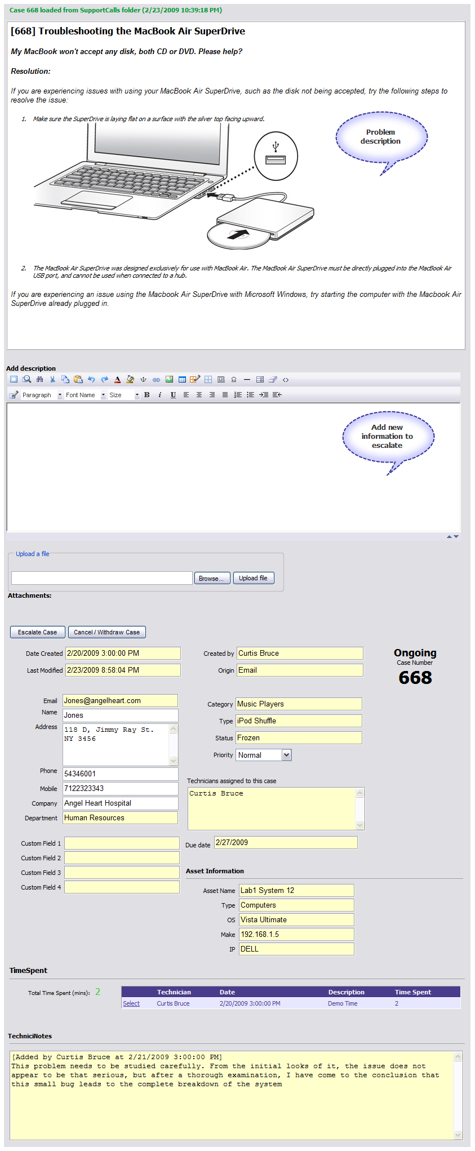Viewport: 475px width, 1151px height.
Task: Open the font Size dropdown
Action: (124, 395)
